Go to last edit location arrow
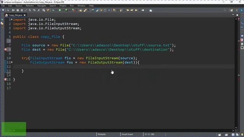Viewport: 244px width, 137px height. (128, 10)
